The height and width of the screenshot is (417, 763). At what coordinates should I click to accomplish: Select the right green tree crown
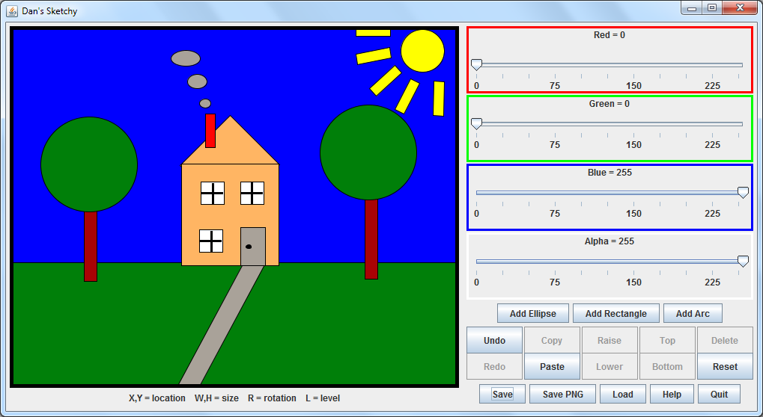[368, 152]
